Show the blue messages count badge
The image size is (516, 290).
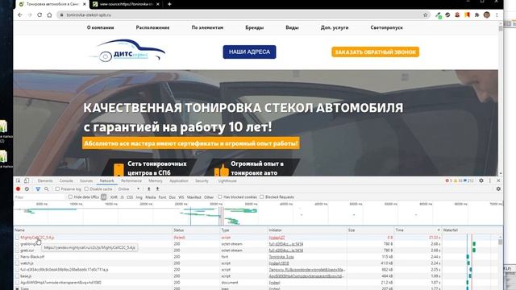(x=469, y=180)
